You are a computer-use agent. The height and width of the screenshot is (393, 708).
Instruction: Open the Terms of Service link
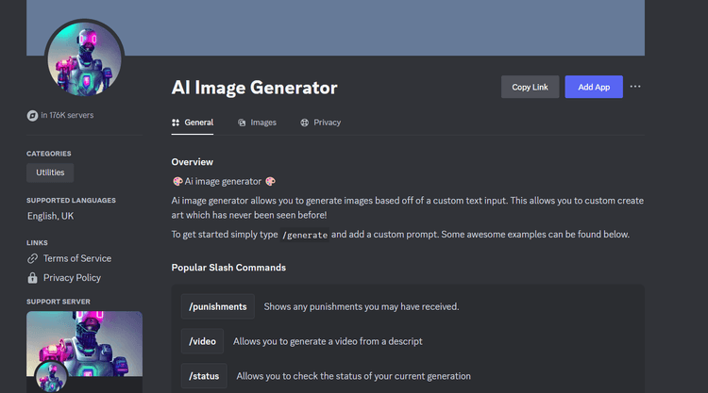(x=77, y=258)
